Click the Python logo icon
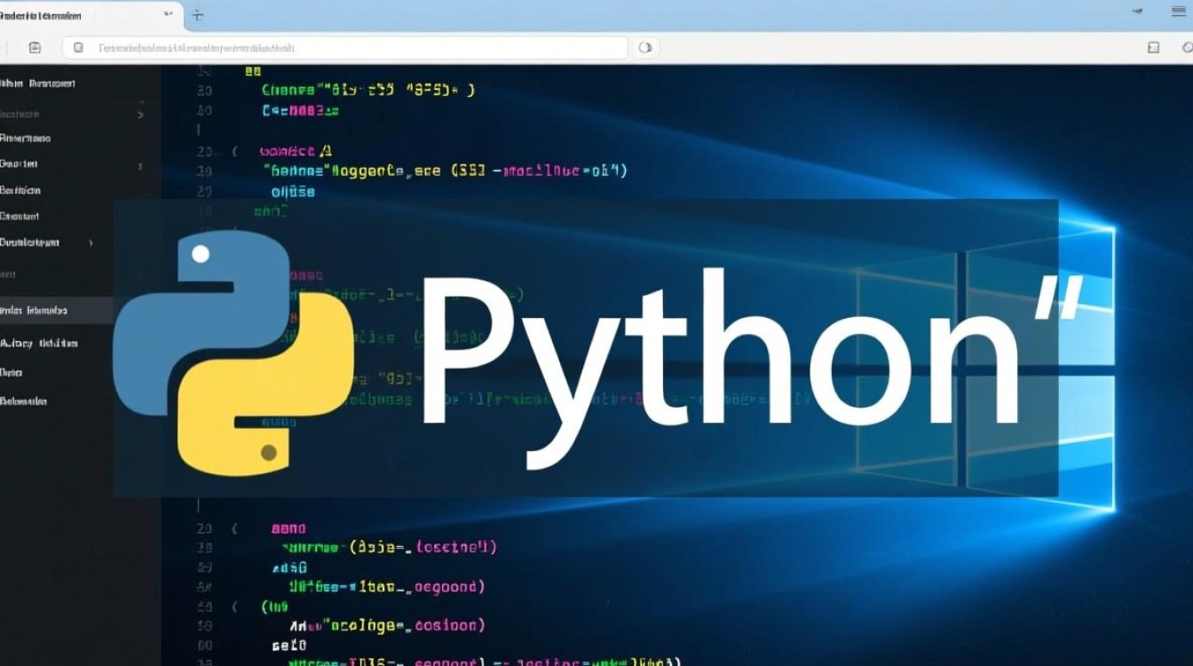The height and width of the screenshot is (666, 1193). pyautogui.click(x=235, y=351)
